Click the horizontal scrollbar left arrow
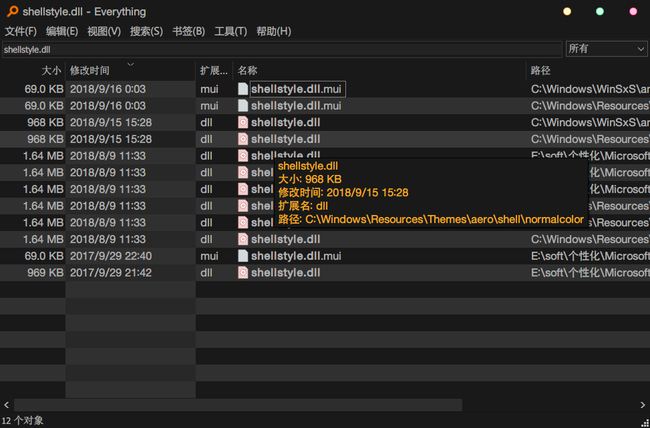 [x=7, y=405]
